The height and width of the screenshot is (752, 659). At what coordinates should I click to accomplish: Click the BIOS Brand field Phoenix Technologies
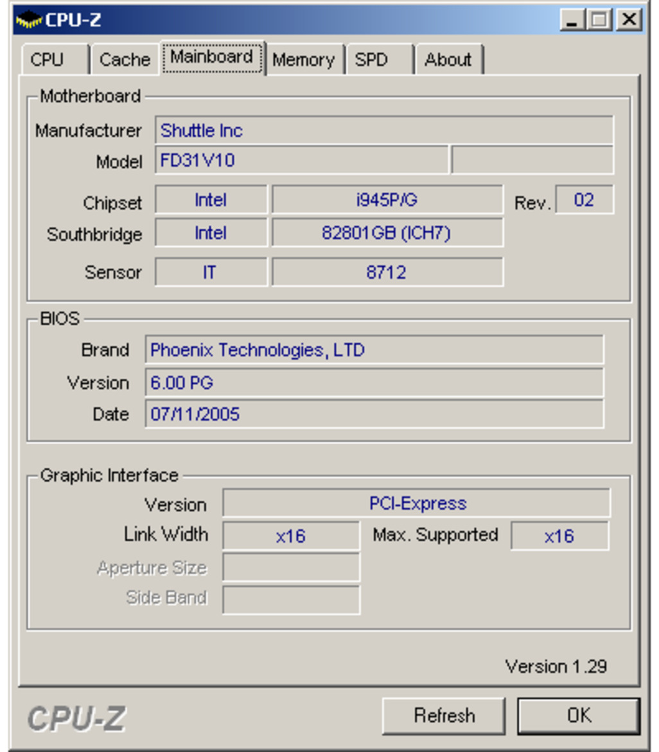[374, 350]
